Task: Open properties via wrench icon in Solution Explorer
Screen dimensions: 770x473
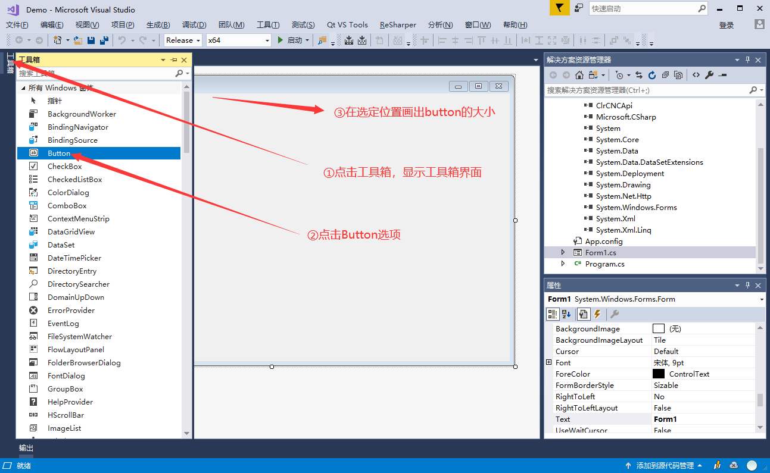Action: tap(709, 75)
